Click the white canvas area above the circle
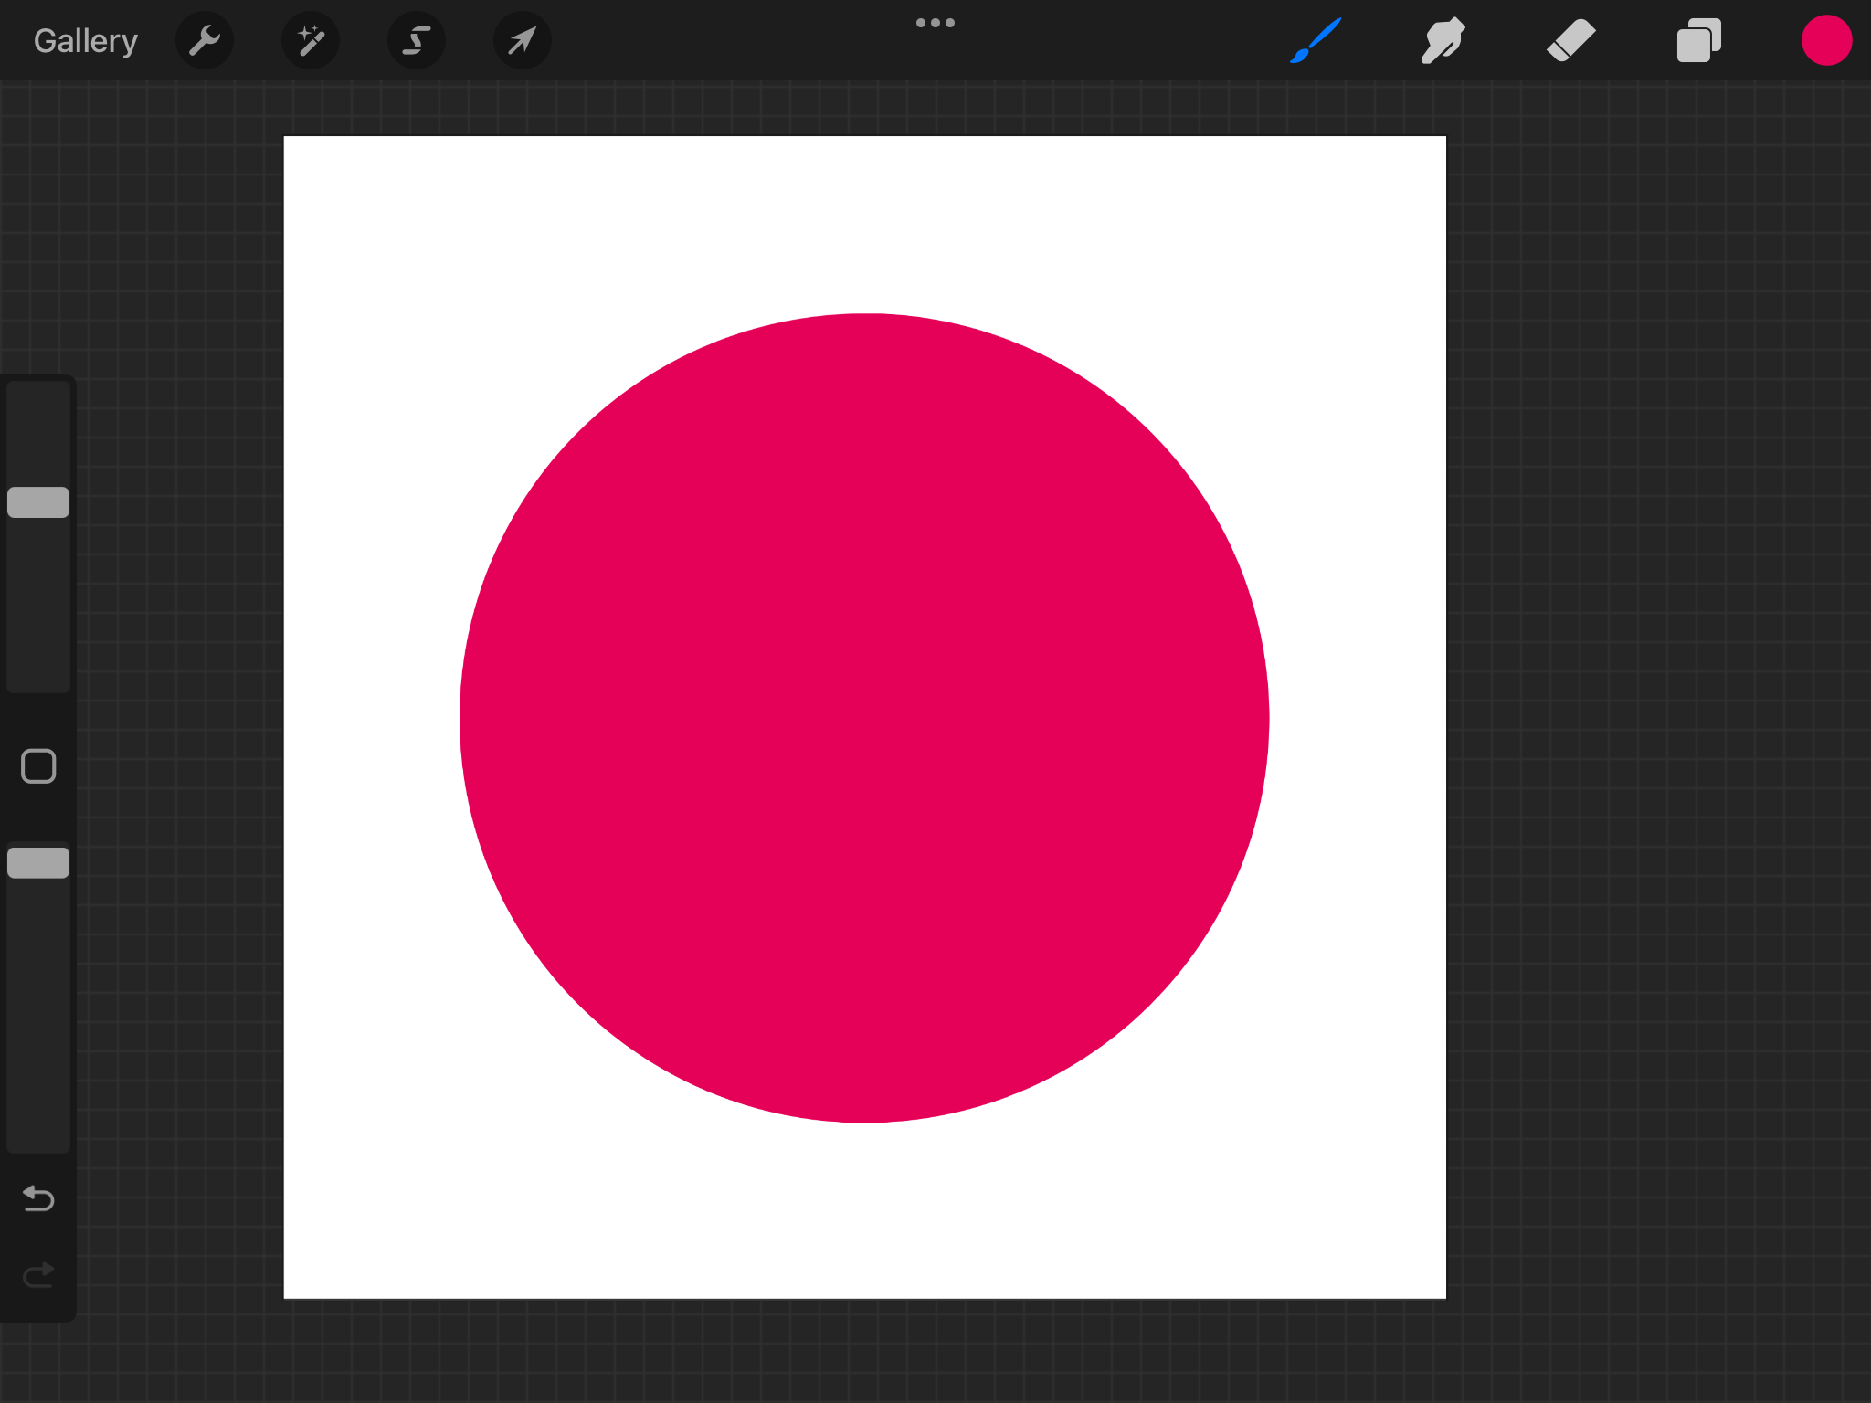Viewport: 1871px width, 1403px height. pyautogui.click(x=863, y=224)
